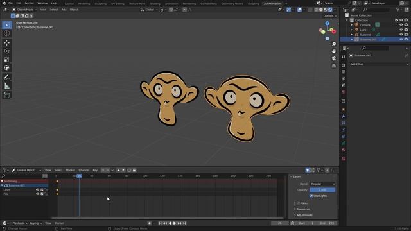Select the Measure tool
Viewport: 411px width, 231px height.
click(7, 86)
